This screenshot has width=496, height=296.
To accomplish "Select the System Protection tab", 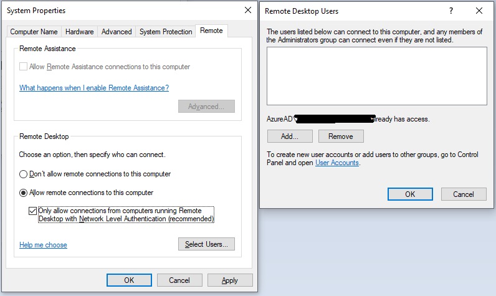I will (166, 32).
